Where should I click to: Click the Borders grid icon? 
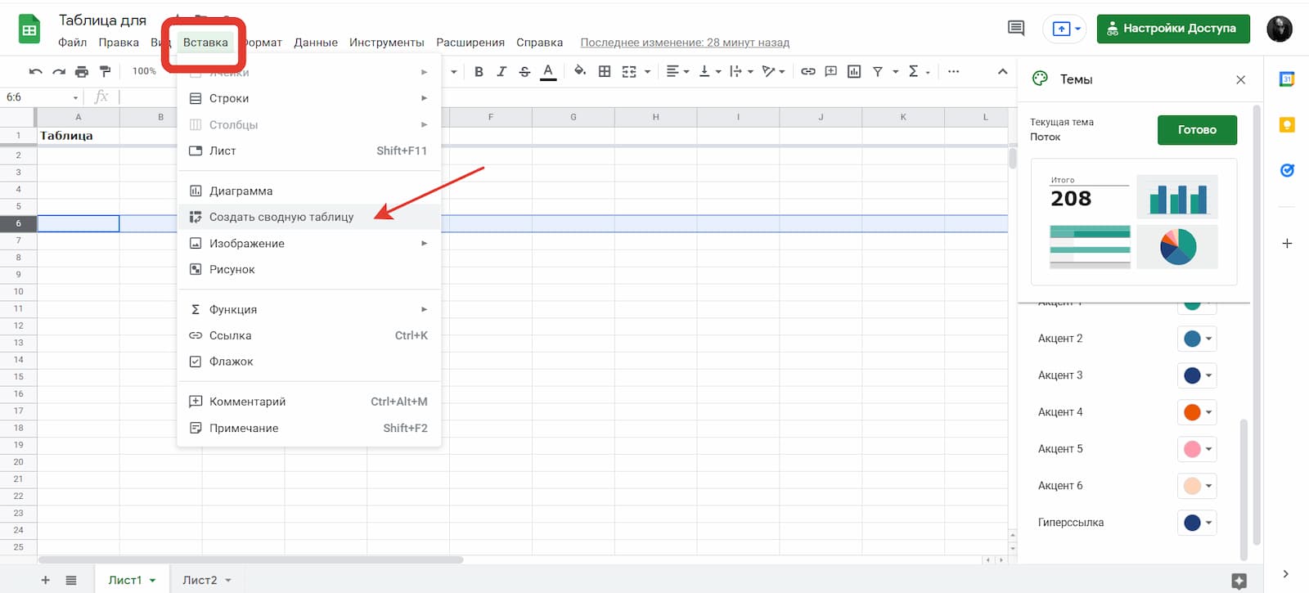[605, 72]
